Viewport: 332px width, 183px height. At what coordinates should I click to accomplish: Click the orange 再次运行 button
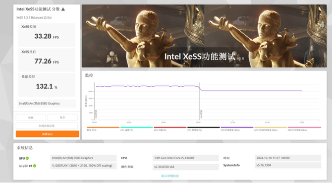tap(48, 134)
